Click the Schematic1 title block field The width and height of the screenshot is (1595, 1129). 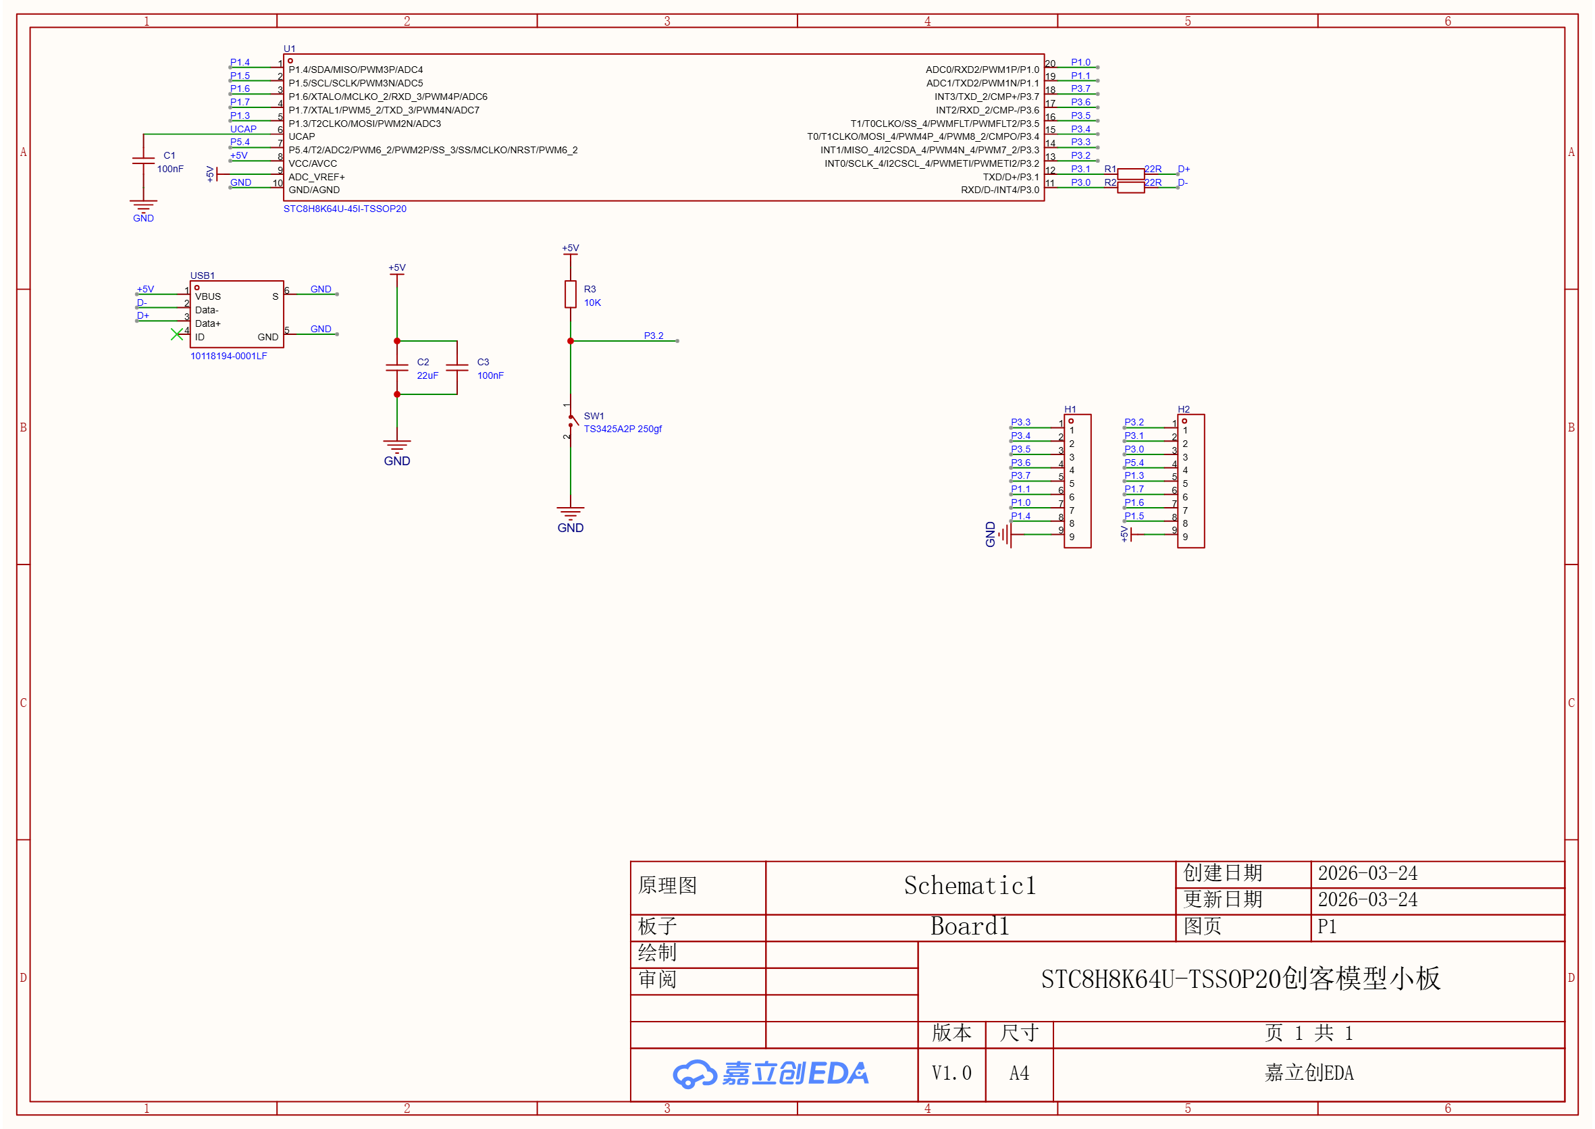click(970, 887)
